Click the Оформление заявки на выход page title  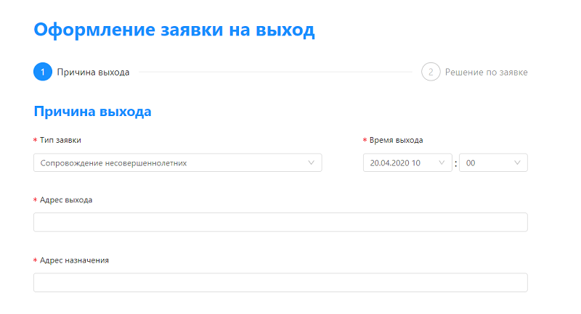pos(174,30)
